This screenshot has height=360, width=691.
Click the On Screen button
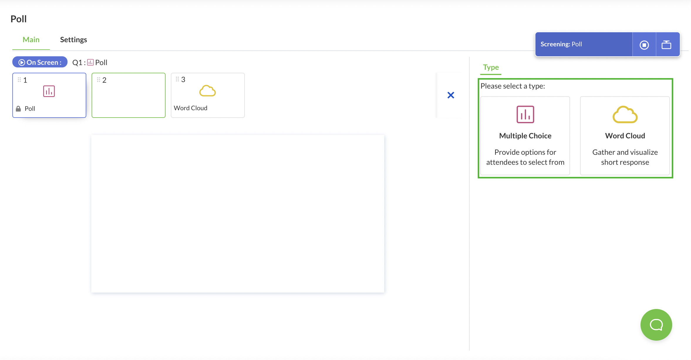tap(40, 62)
